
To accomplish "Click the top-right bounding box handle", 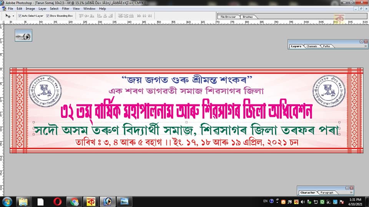I will pyautogui.click(x=339, y=122).
